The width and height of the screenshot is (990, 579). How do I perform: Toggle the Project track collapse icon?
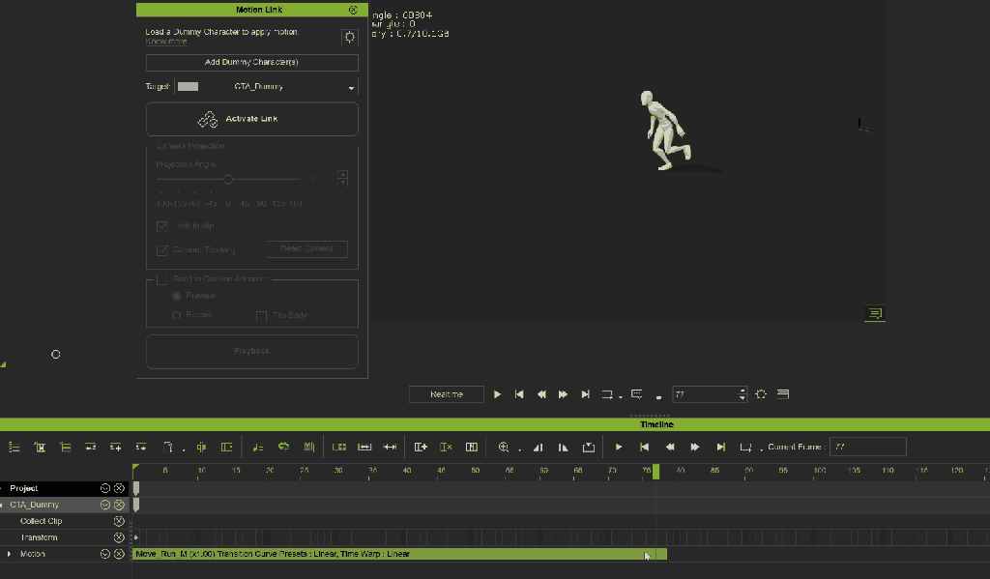tap(105, 488)
